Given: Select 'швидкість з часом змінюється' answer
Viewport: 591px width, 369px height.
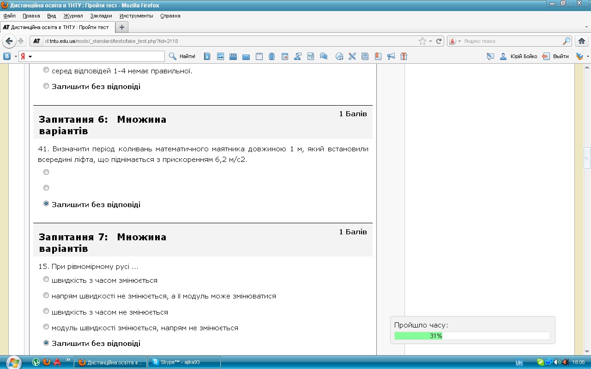Looking at the screenshot, I should [x=46, y=280].
